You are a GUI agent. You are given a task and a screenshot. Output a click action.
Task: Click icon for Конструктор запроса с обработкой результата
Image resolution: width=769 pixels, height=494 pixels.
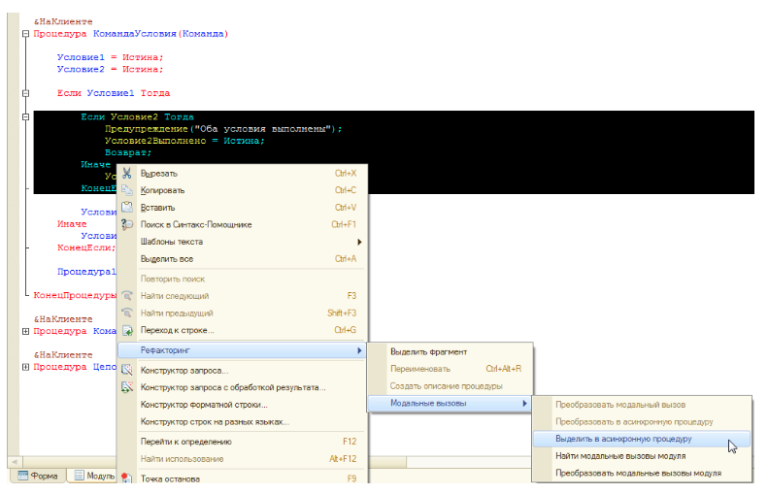pos(127,387)
